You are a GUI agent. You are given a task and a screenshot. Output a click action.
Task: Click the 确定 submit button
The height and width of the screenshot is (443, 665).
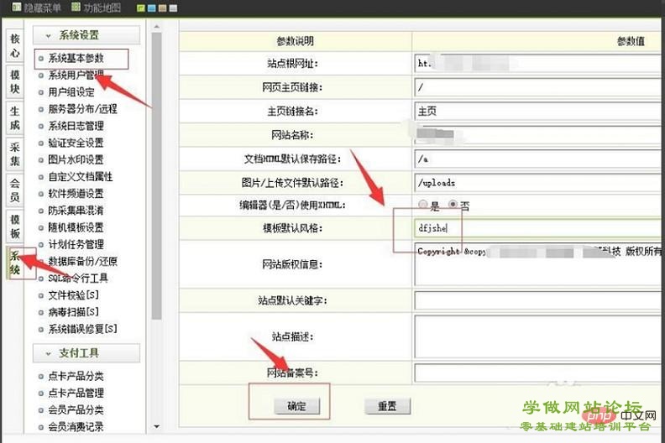296,406
